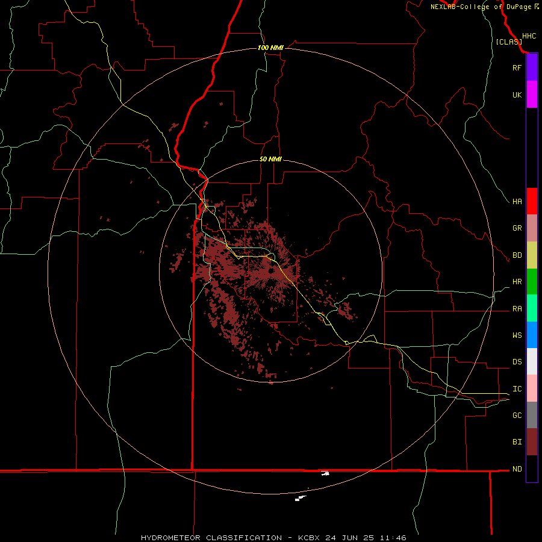Click the IC legend label
The width and height of the screenshot is (542, 542).
pos(517,389)
